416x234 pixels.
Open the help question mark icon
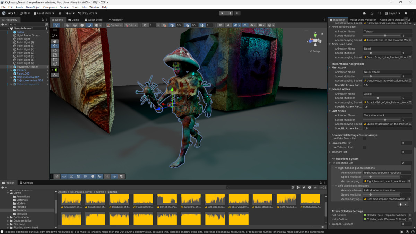(406, 13)
